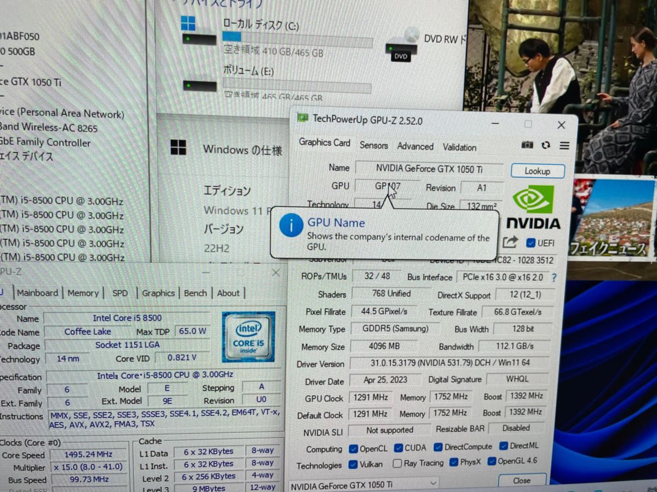
Task: Open the Advanced tab in GPU-Z
Action: [415, 147]
